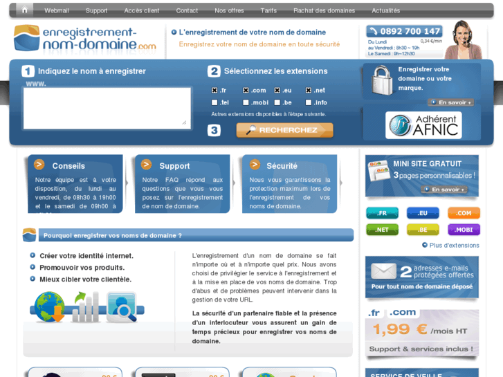
Task: Focus the www domain name text area
Action: coord(107,109)
